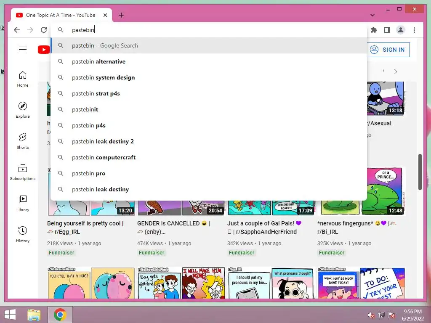Open Action Center flag tray icon
This screenshot has height=323, width=431.
pyautogui.click(x=391, y=315)
